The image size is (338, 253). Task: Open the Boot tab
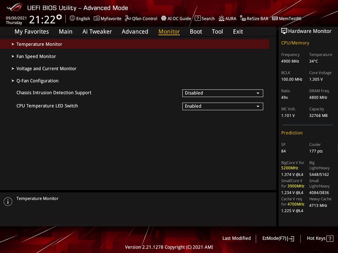tap(196, 31)
